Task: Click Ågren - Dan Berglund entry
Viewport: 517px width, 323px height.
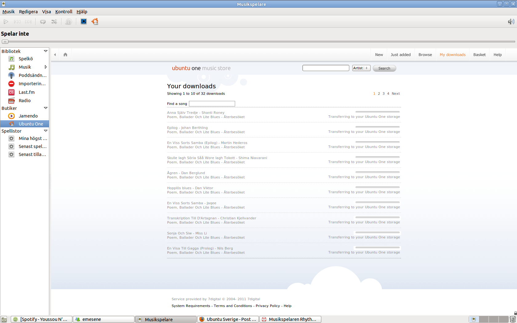Action: click(186, 173)
